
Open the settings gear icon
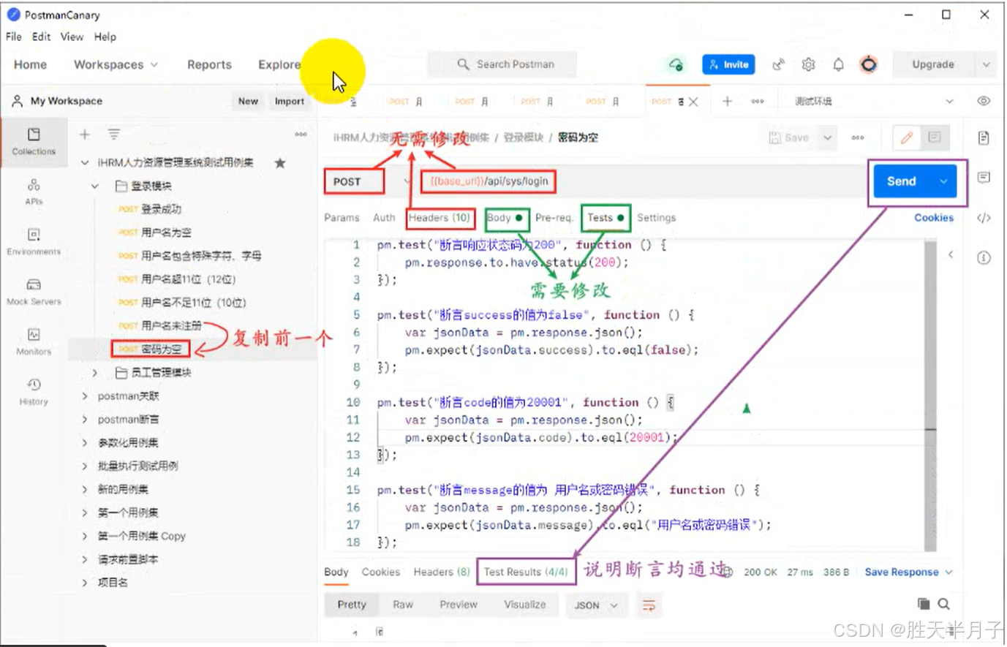point(808,64)
